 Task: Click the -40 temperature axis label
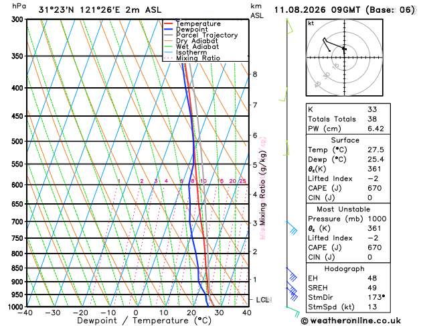tap(25, 313)
